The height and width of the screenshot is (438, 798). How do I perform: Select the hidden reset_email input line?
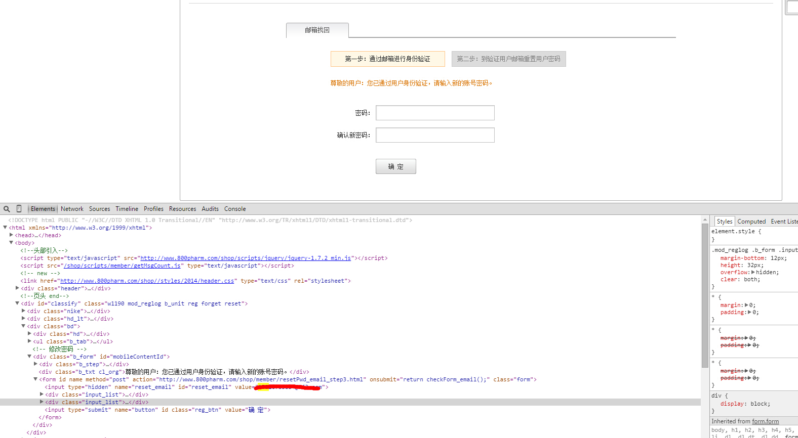(x=186, y=387)
